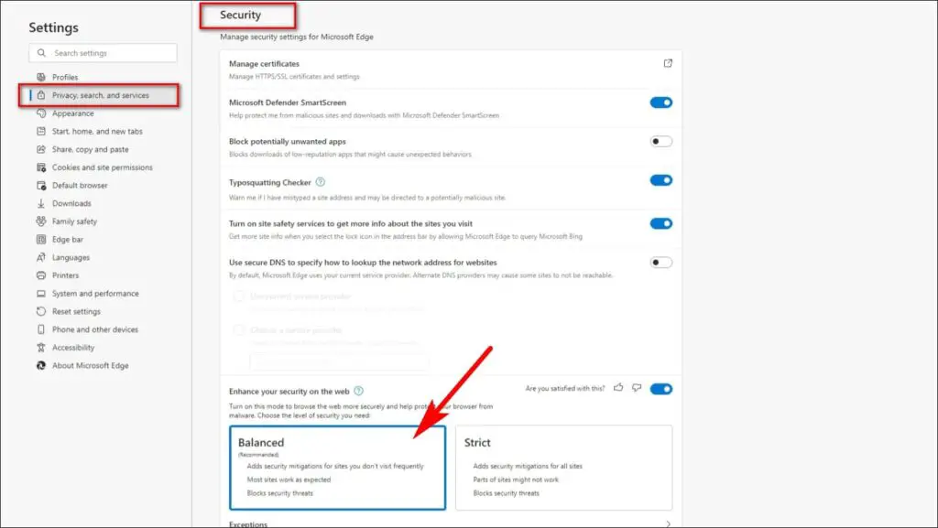Image resolution: width=938 pixels, height=528 pixels.
Task: Open Phone and other devices settings
Action: point(94,329)
